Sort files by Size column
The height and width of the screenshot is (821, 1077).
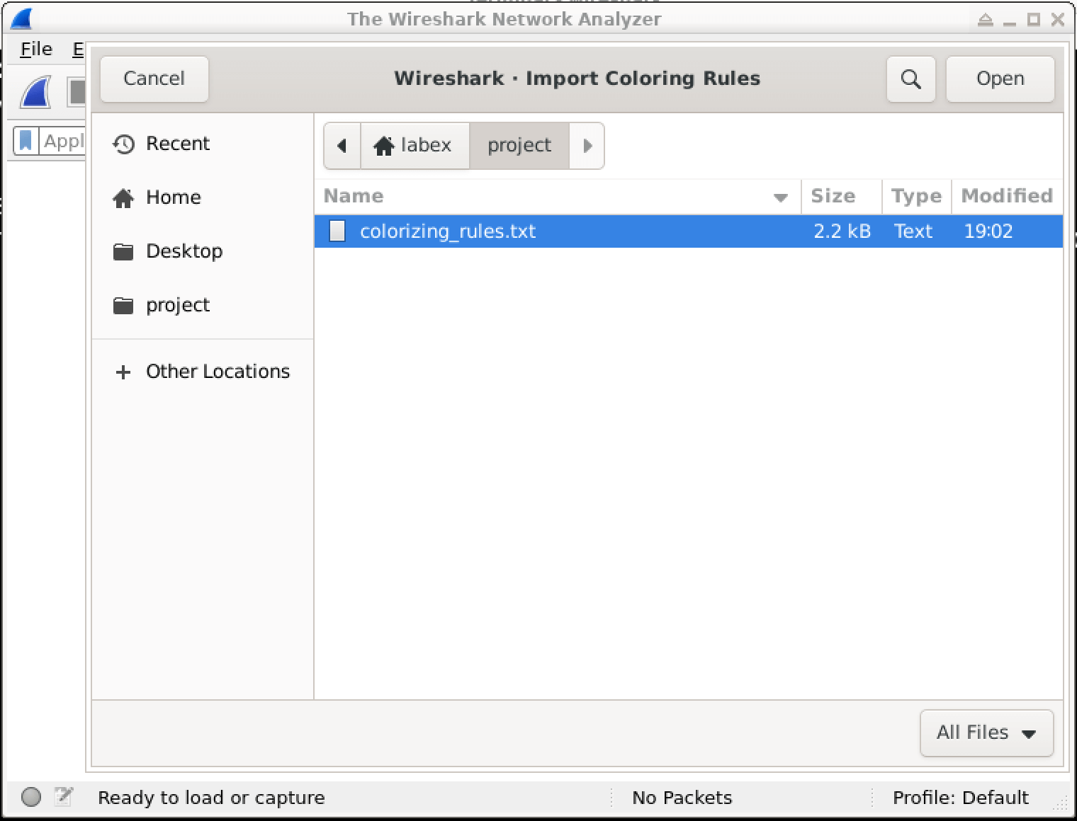[833, 196]
